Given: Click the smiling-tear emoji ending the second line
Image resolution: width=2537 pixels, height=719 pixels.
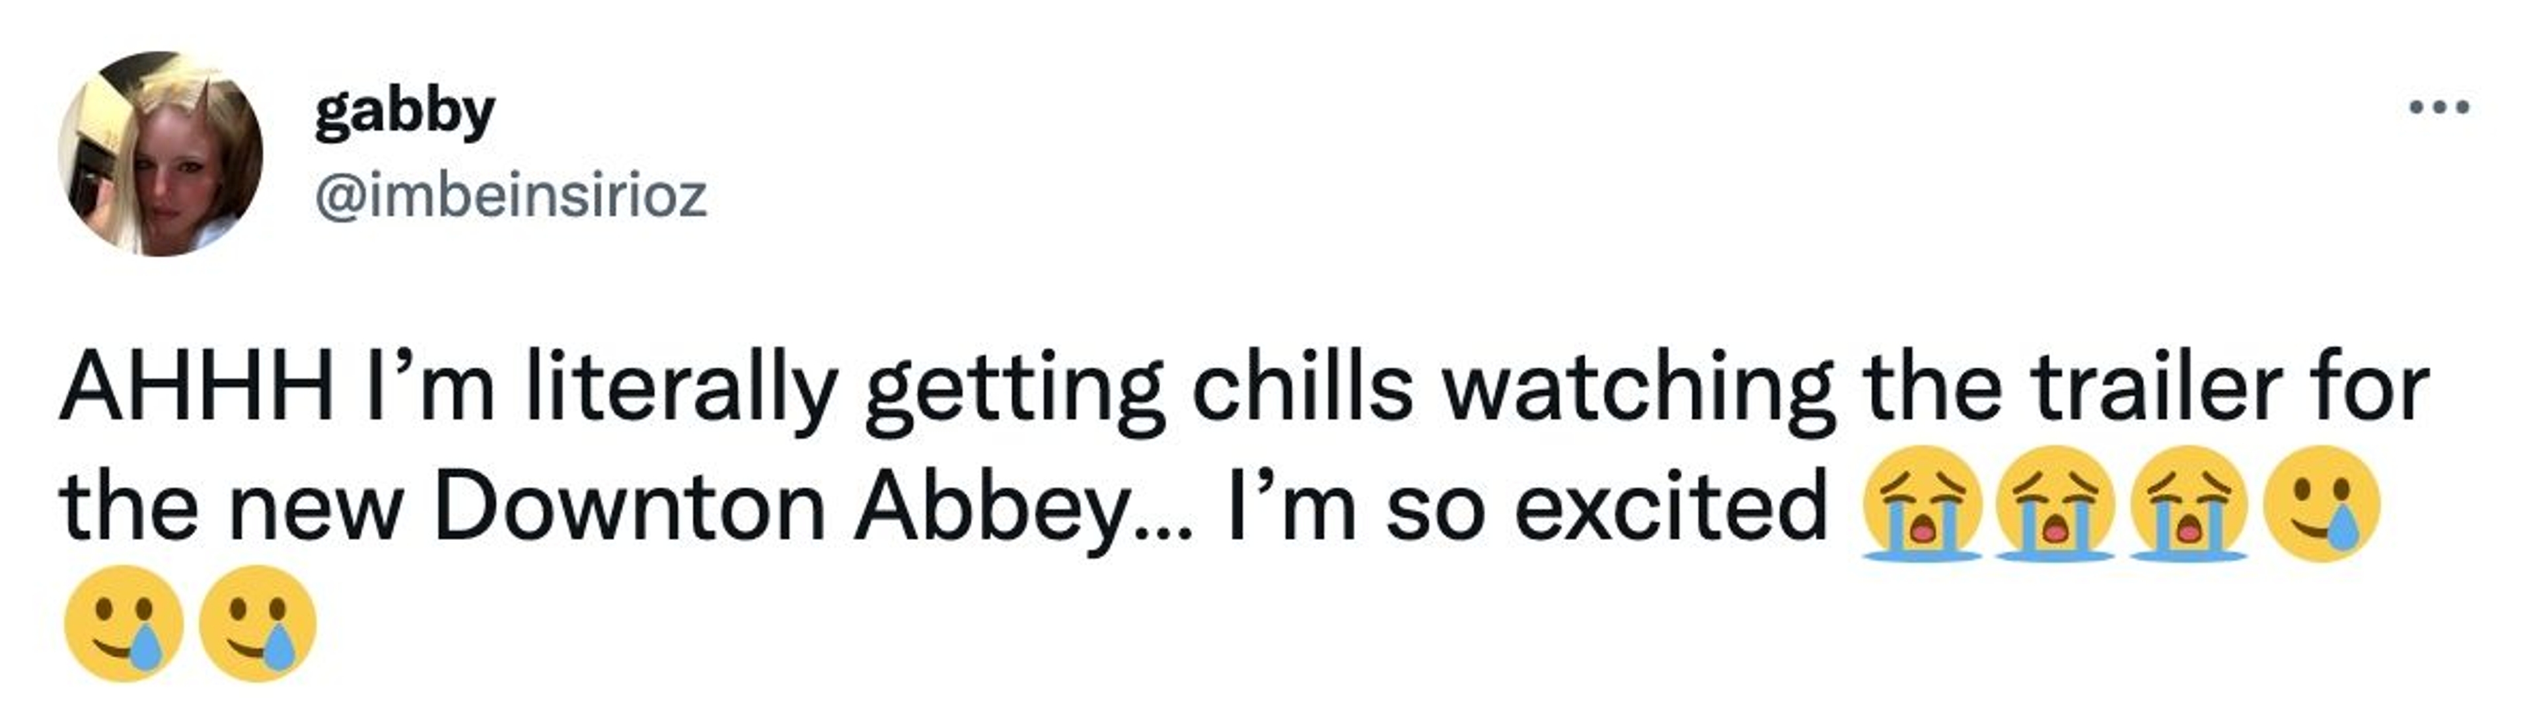Looking at the screenshot, I should tap(2322, 504).
